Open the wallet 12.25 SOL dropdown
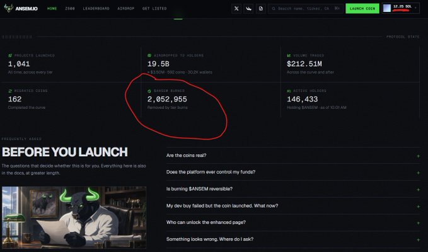Viewport: 428px width, 252px height. point(401,8)
